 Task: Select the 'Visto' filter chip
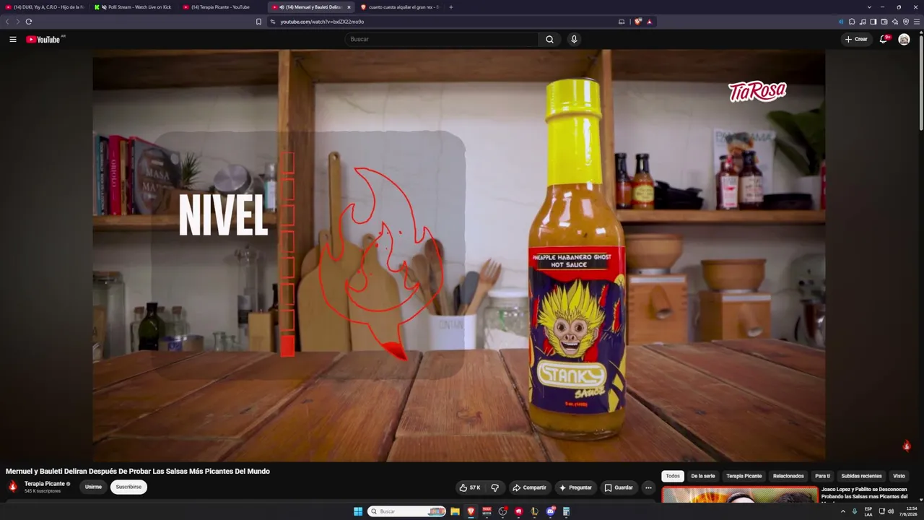click(899, 476)
